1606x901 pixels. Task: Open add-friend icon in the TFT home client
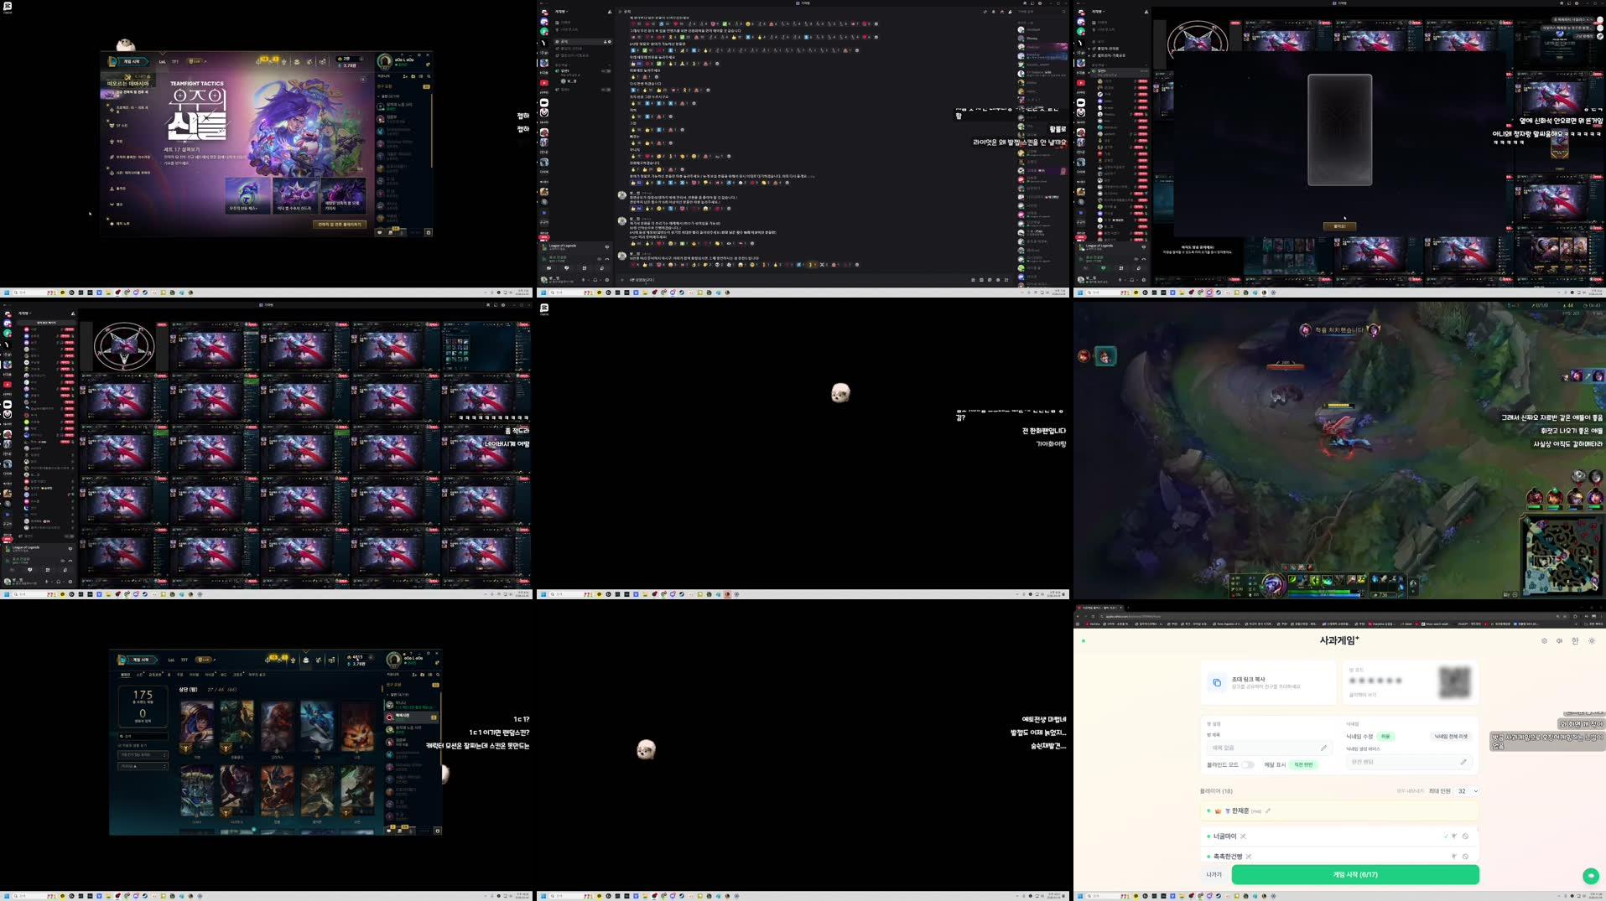coord(404,76)
